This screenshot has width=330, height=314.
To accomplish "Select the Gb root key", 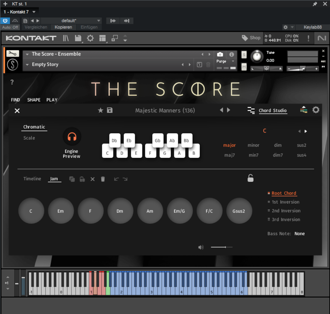I will click(x=158, y=140).
